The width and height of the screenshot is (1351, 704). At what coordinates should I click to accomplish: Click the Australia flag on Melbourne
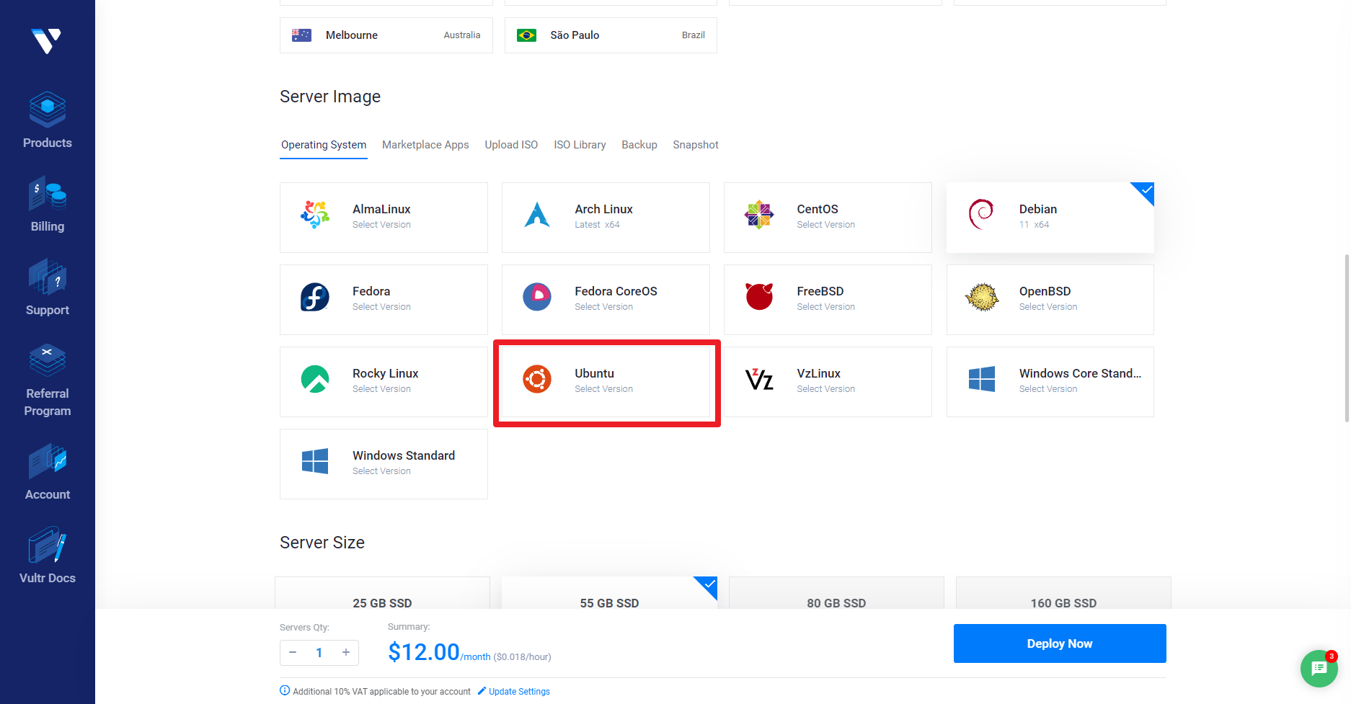pyautogui.click(x=301, y=35)
